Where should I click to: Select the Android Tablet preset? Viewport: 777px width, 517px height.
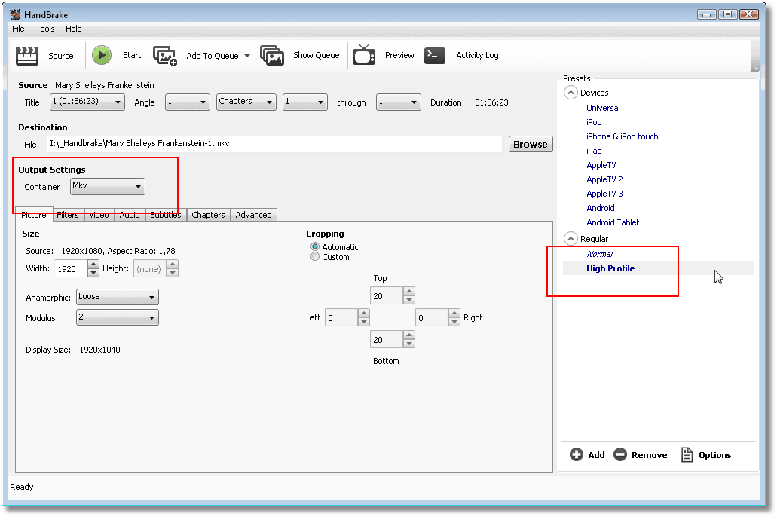pyautogui.click(x=613, y=222)
